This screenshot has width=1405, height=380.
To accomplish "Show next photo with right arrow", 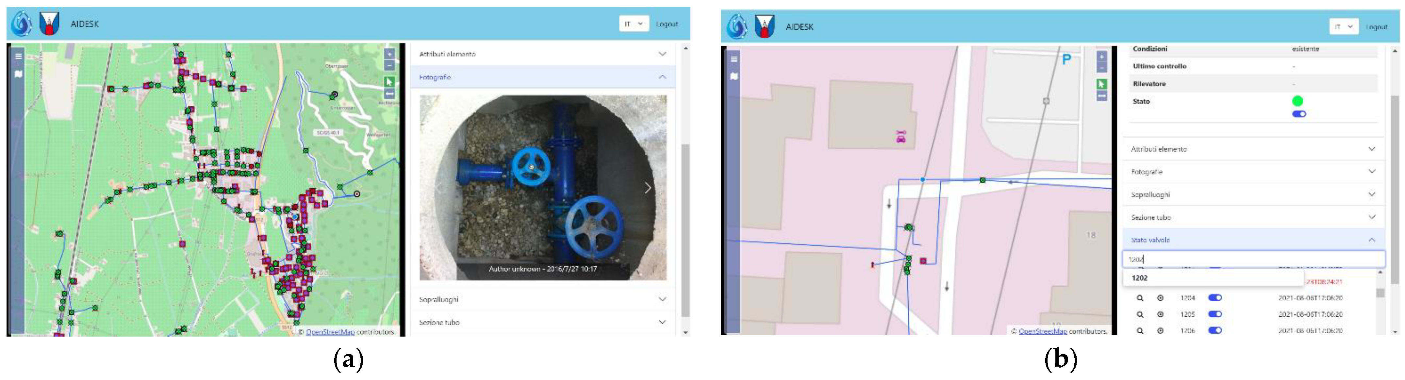I will pyautogui.click(x=647, y=188).
